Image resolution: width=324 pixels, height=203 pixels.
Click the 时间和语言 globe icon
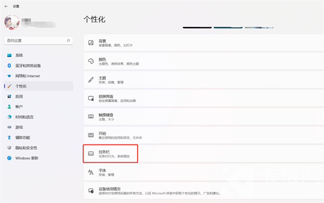9,117
